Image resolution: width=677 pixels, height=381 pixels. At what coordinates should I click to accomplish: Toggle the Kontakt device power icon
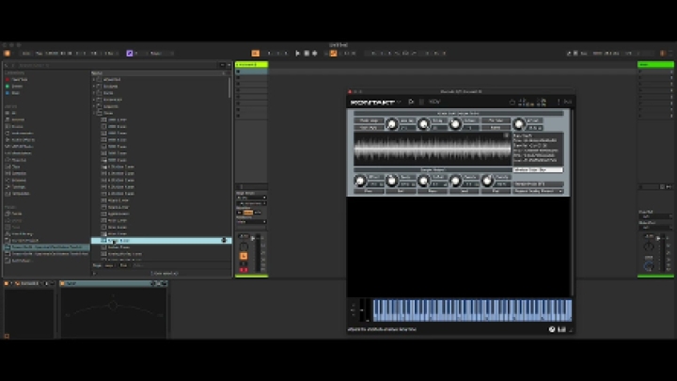[x=7, y=283]
